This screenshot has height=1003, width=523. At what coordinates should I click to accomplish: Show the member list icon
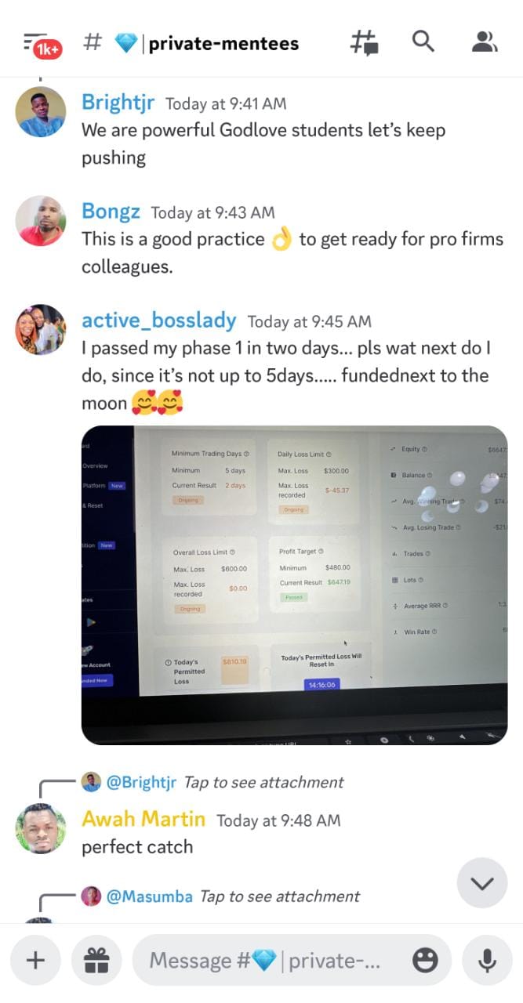pos(485,42)
